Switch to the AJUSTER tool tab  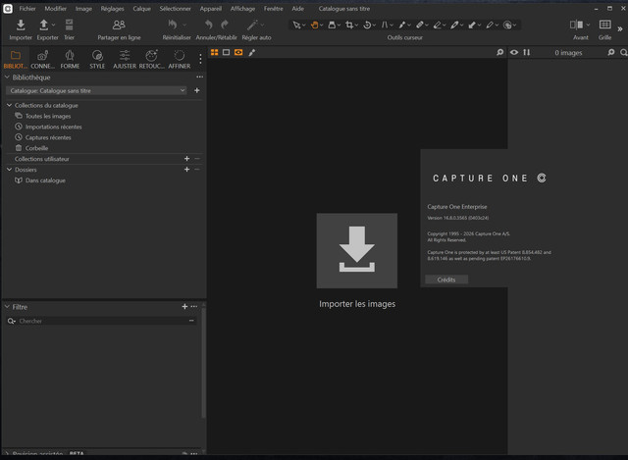[125, 59]
